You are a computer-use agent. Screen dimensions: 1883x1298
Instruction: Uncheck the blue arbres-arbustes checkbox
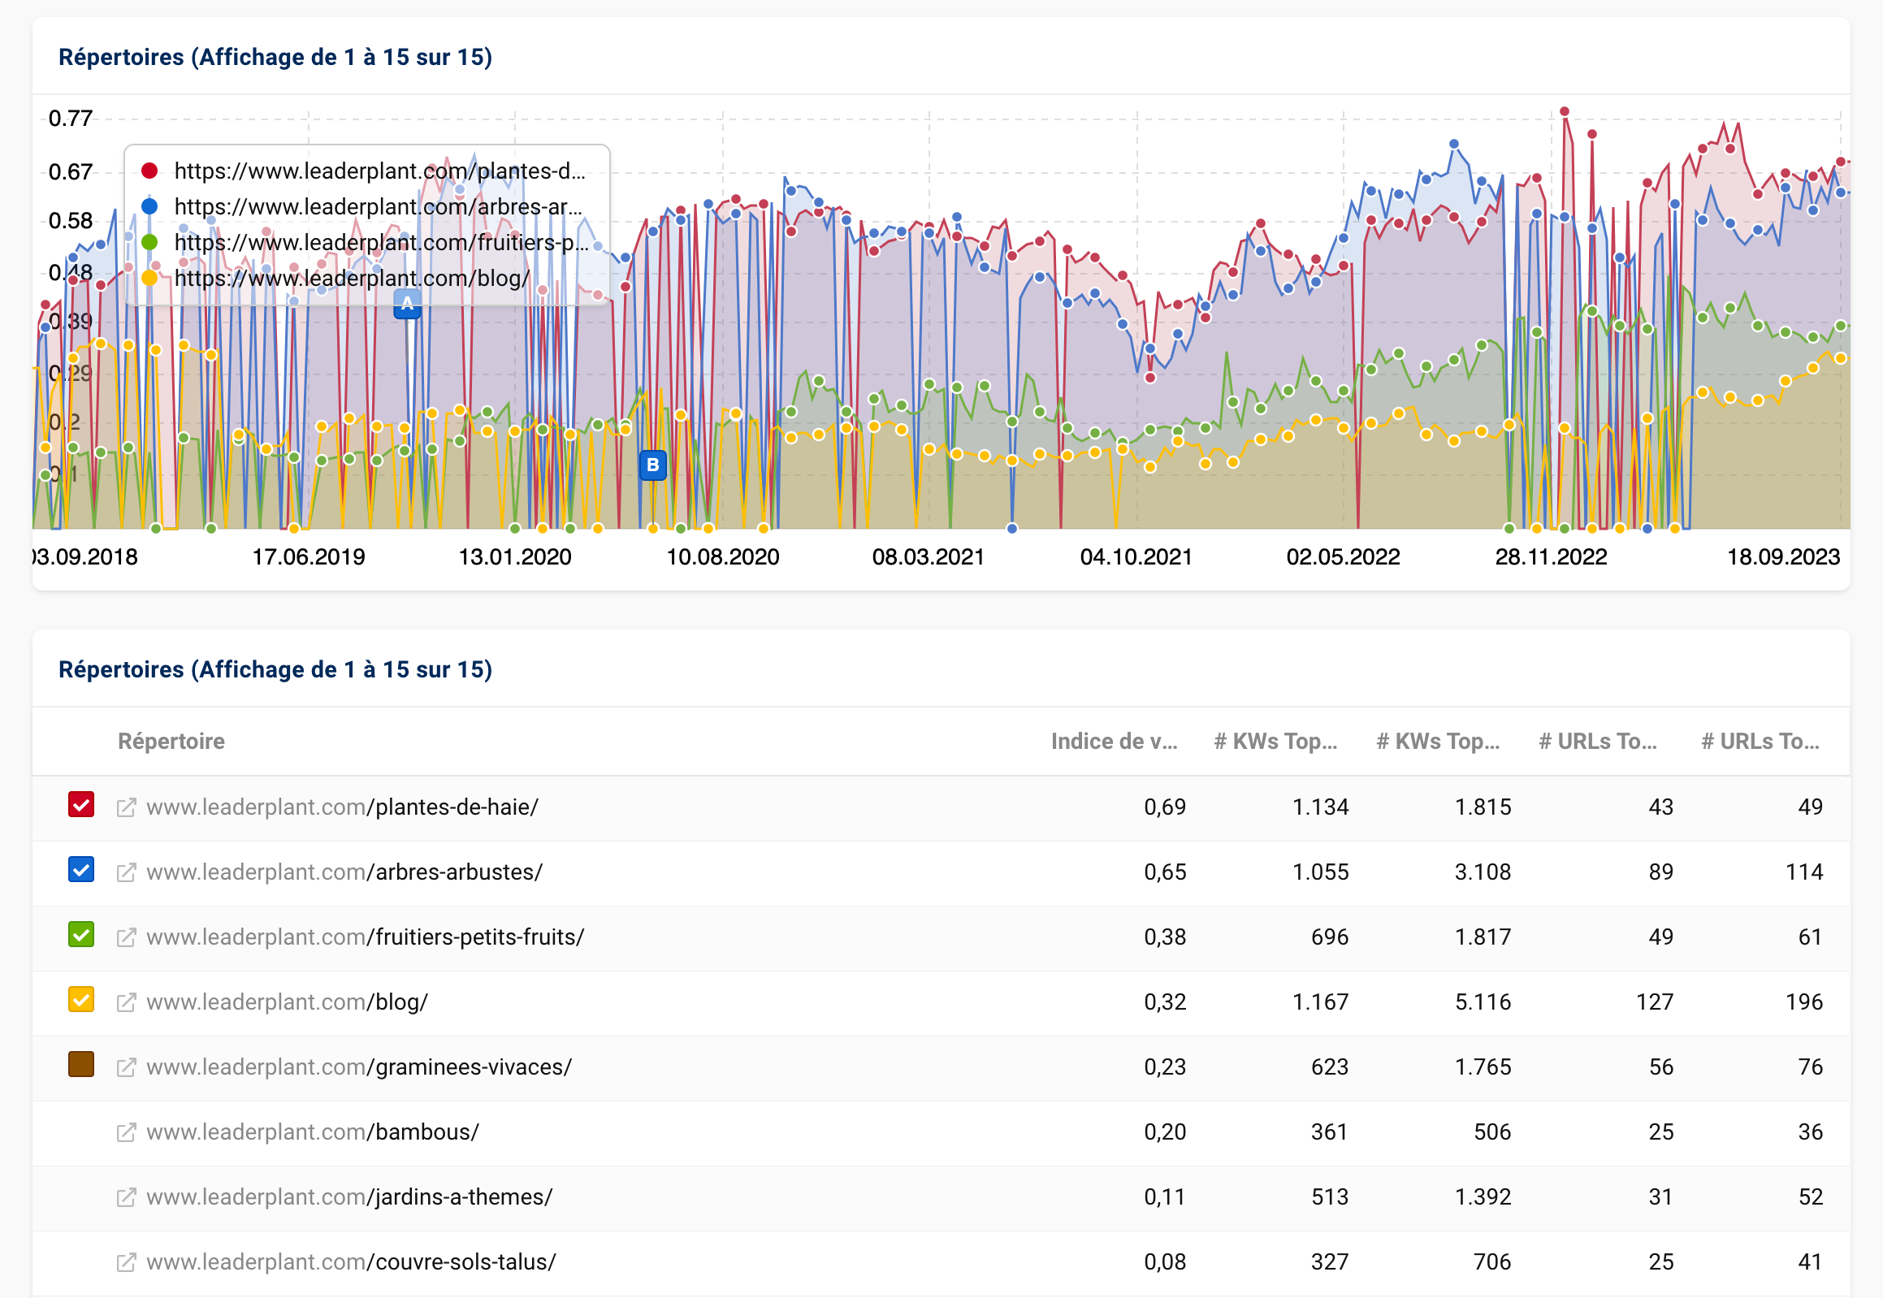click(81, 869)
